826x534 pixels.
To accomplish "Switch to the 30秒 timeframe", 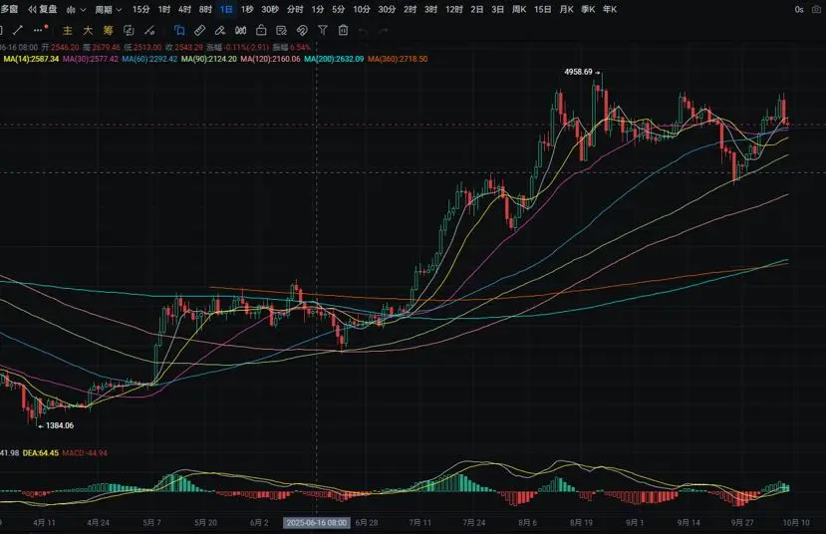I will click(270, 10).
